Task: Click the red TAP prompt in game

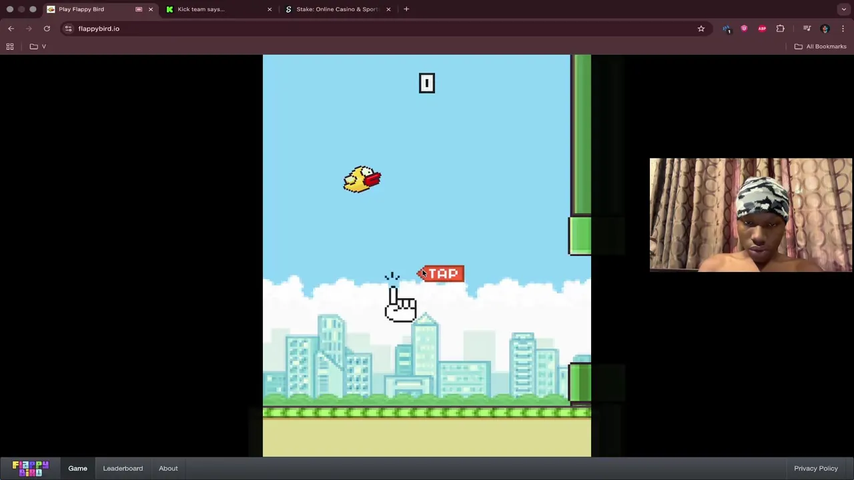Action: tap(441, 274)
